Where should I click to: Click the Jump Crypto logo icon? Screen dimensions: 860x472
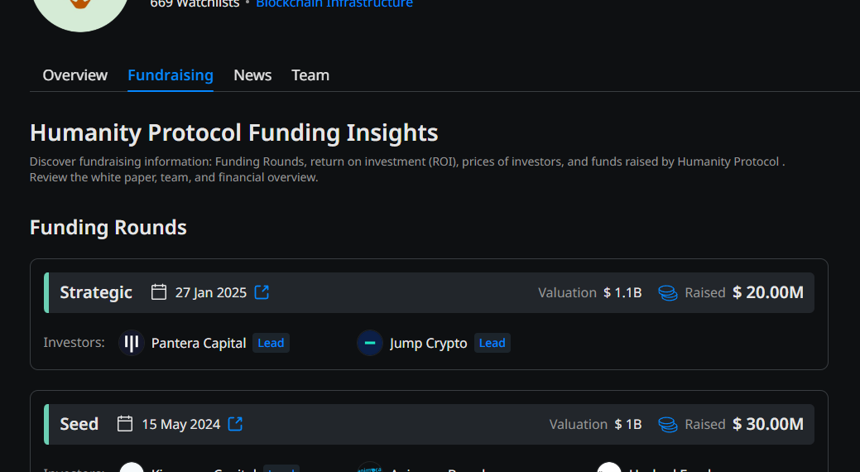tap(370, 343)
